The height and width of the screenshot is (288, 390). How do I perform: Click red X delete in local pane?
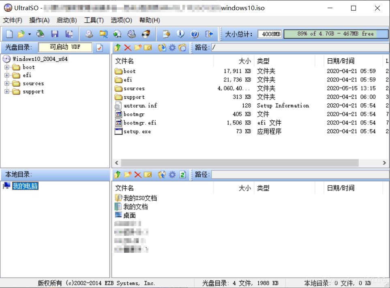click(x=138, y=175)
